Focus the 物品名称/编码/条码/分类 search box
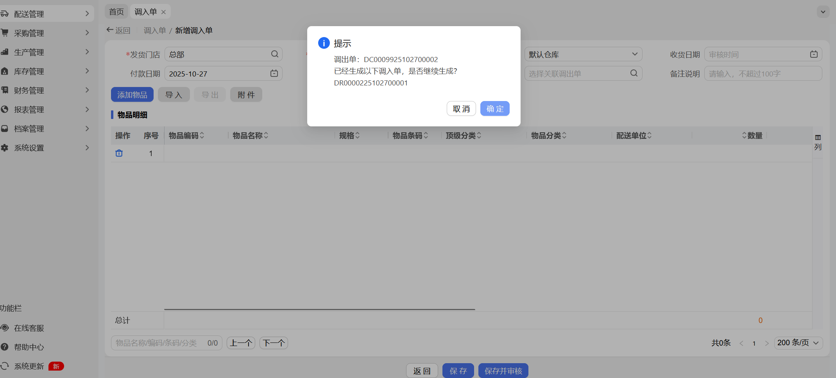The width and height of the screenshot is (836, 378). point(166,343)
